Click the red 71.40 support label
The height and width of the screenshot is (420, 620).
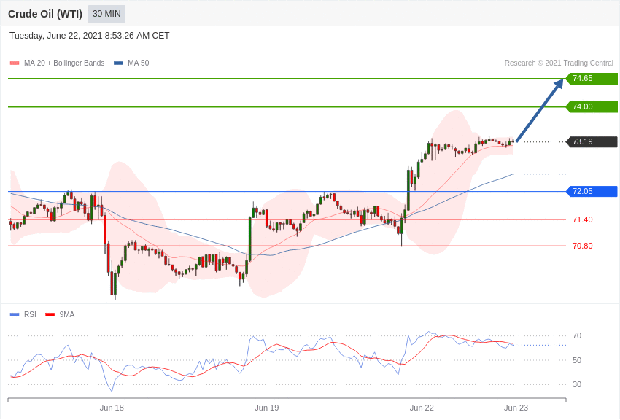583,219
